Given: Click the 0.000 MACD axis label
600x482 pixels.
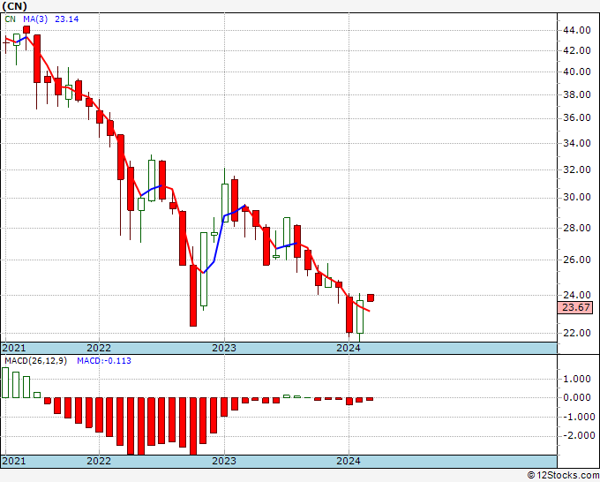Looking at the screenshot, I should (576, 398).
